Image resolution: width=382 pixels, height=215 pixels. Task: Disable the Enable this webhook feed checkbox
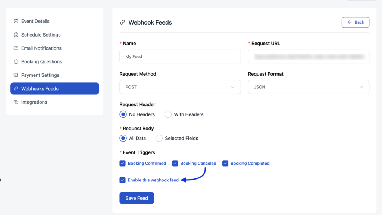[122, 180]
